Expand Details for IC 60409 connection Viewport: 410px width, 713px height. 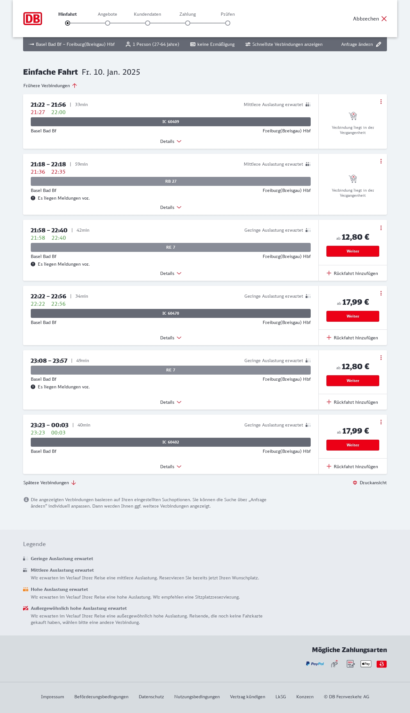click(171, 141)
